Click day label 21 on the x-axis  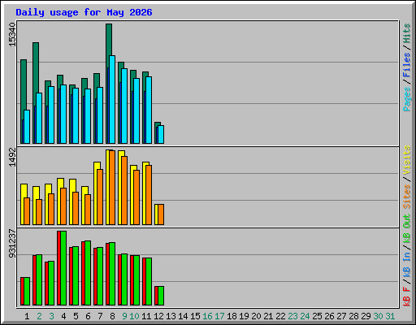[x=268, y=316]
